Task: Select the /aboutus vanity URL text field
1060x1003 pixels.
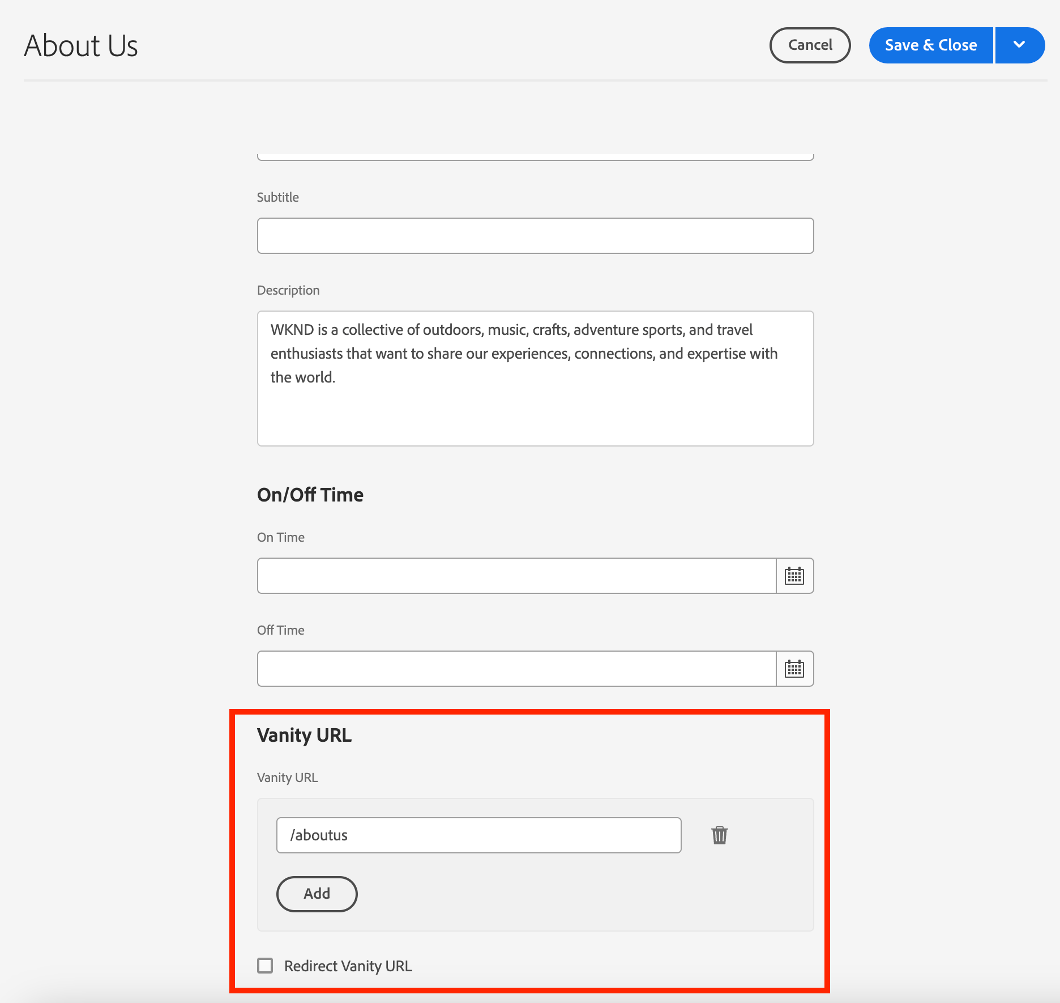Action: pyautogui.click(x=478, y=835)
